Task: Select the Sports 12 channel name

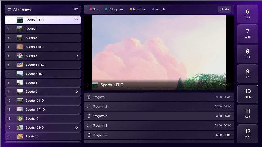Action: pos(32,118)
